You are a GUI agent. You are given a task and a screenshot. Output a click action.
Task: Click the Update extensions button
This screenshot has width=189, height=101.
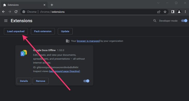65,31
